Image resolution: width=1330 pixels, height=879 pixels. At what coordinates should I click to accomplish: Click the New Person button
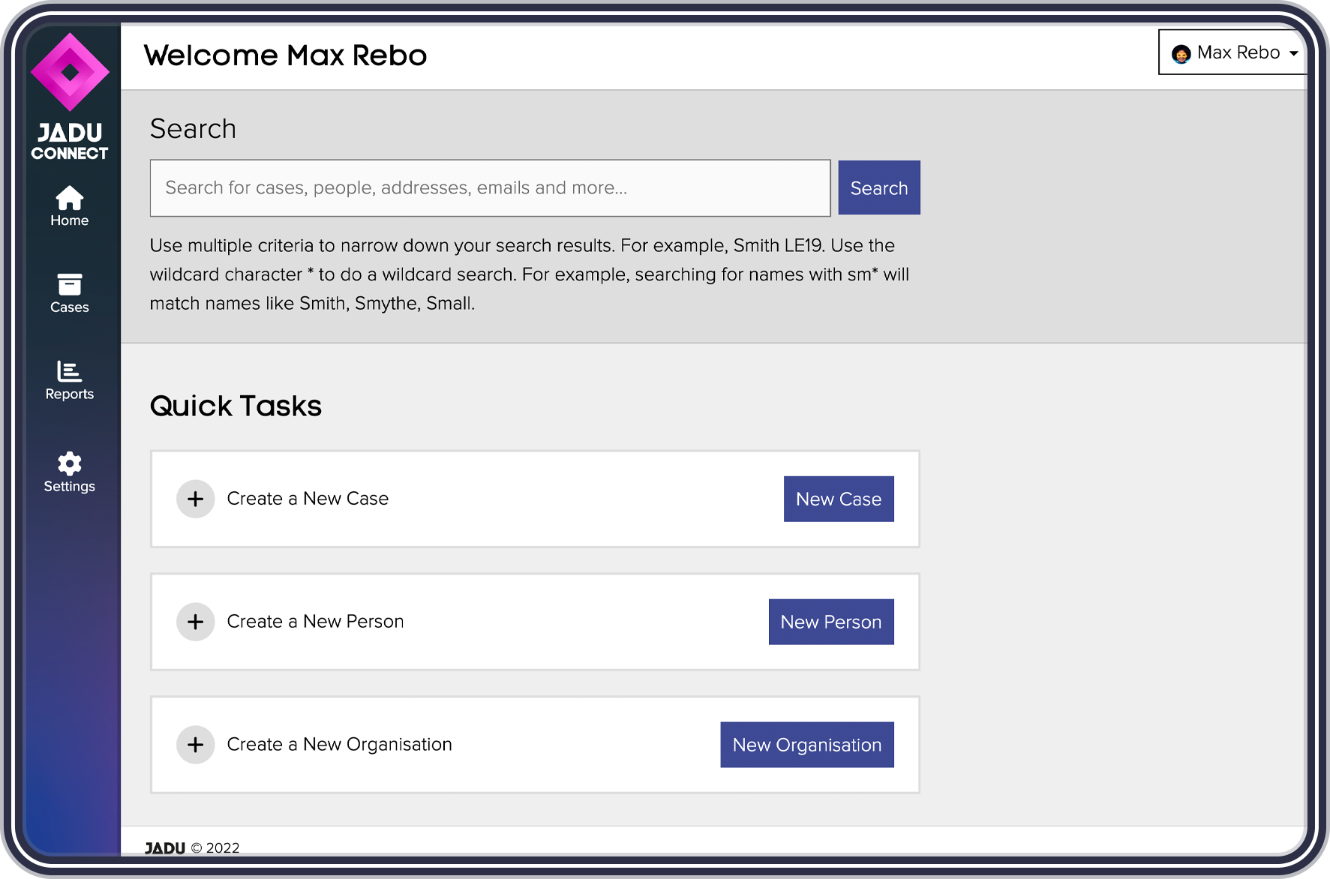(x=831, y=622)
